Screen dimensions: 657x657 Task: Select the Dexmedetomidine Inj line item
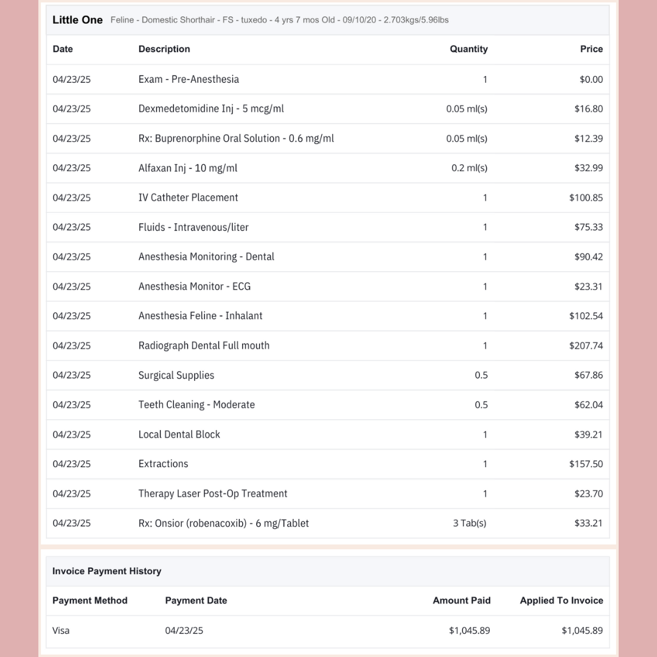click(211, 109)
